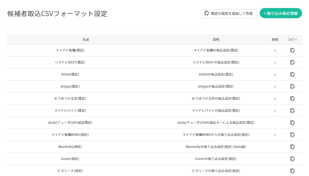
Task: Delete the DODA(既定) row
Action: 275,75
